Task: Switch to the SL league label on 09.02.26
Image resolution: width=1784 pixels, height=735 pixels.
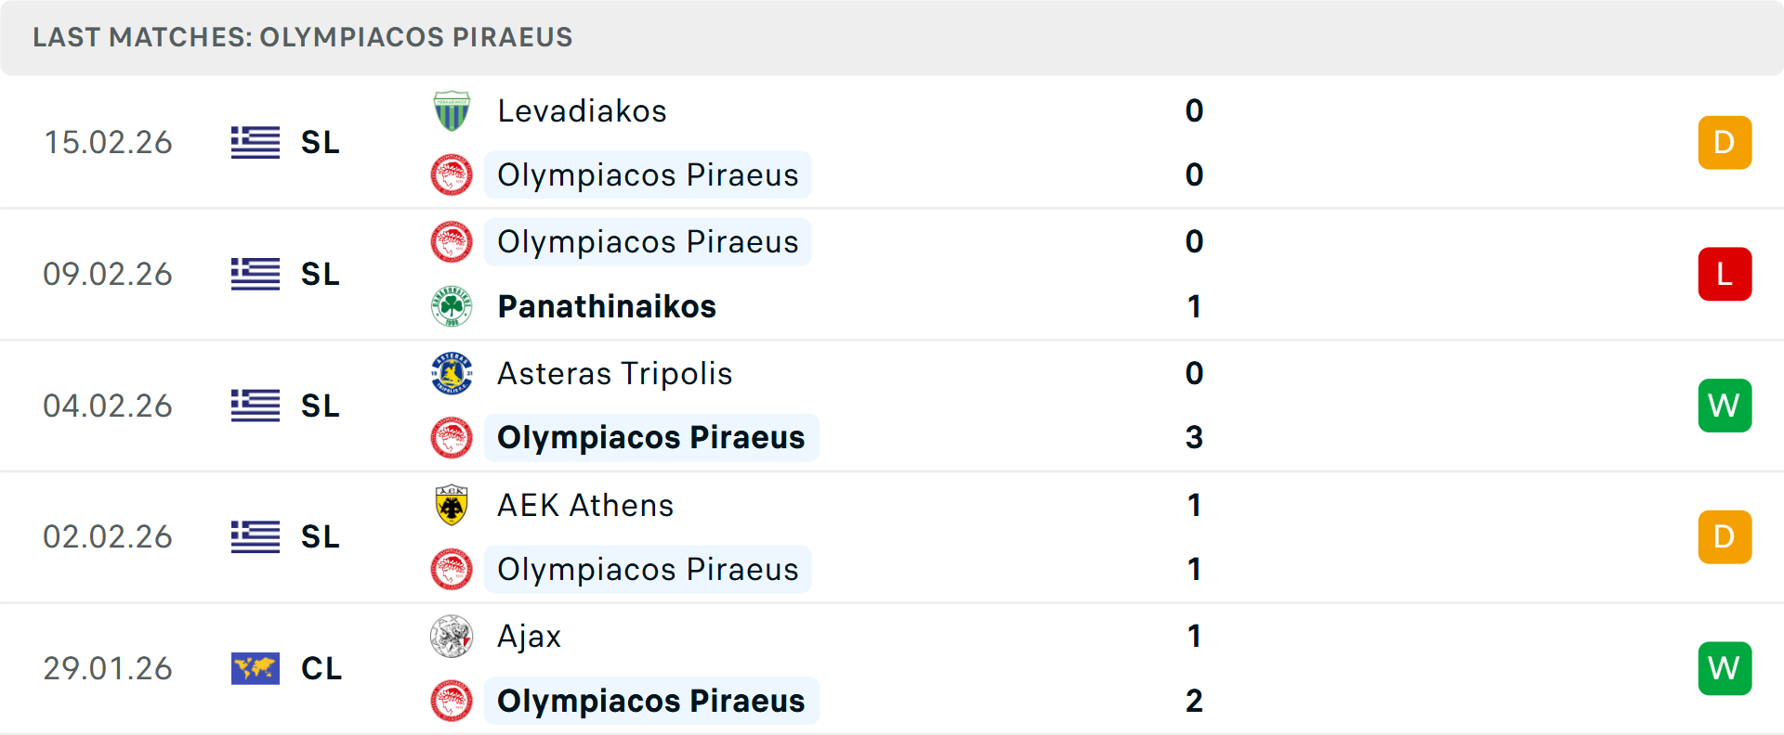Action: click(x=319, y=274)
